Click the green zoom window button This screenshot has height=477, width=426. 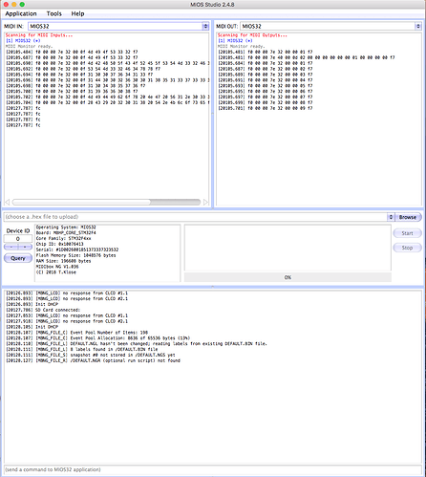pos(22,5)
